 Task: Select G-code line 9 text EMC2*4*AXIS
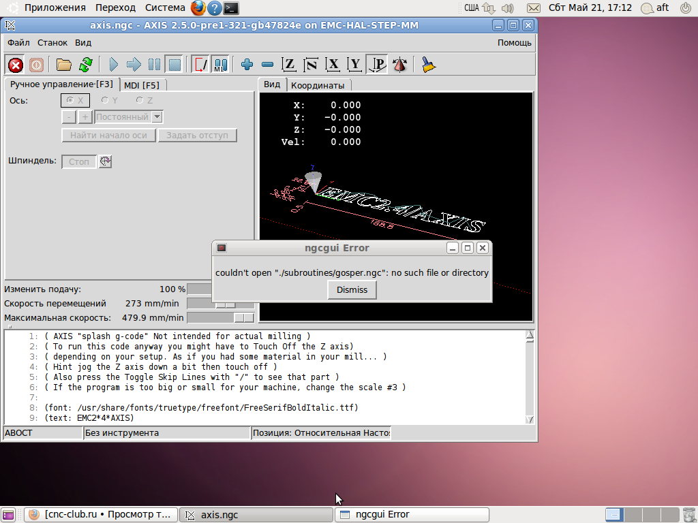point(89,418)
